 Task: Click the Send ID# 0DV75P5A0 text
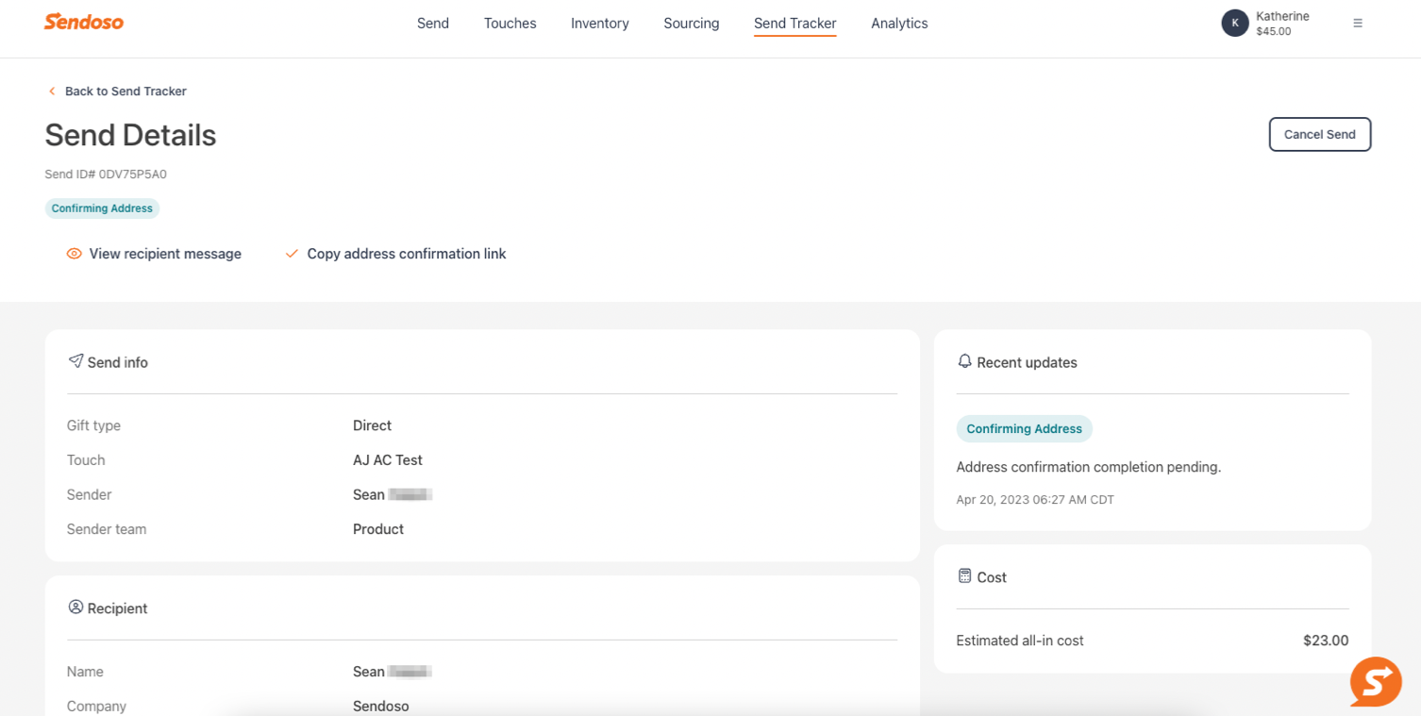click(106, 175)
